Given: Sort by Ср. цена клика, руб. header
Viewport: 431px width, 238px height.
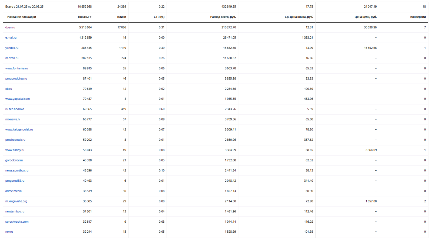Looking at the screenshot, I should (x=299, y=17).
